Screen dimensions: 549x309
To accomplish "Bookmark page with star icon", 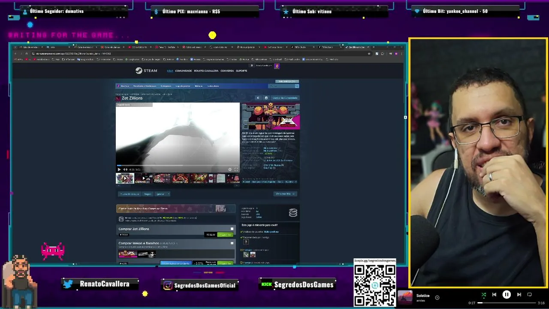I will click(x=369, y=54).
